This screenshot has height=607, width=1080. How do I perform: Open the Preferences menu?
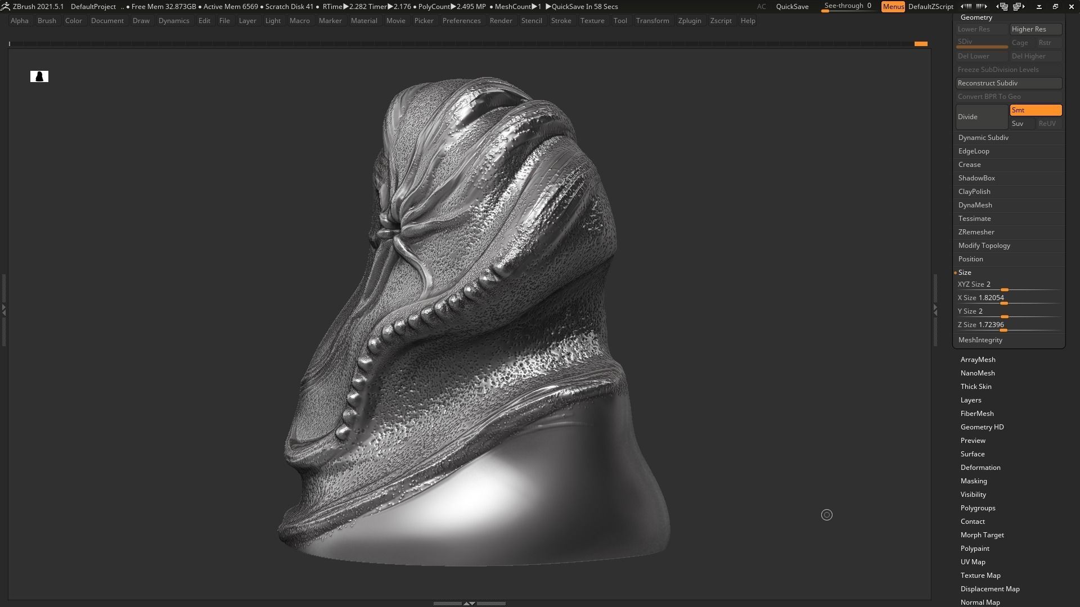(x=461, y=21)
